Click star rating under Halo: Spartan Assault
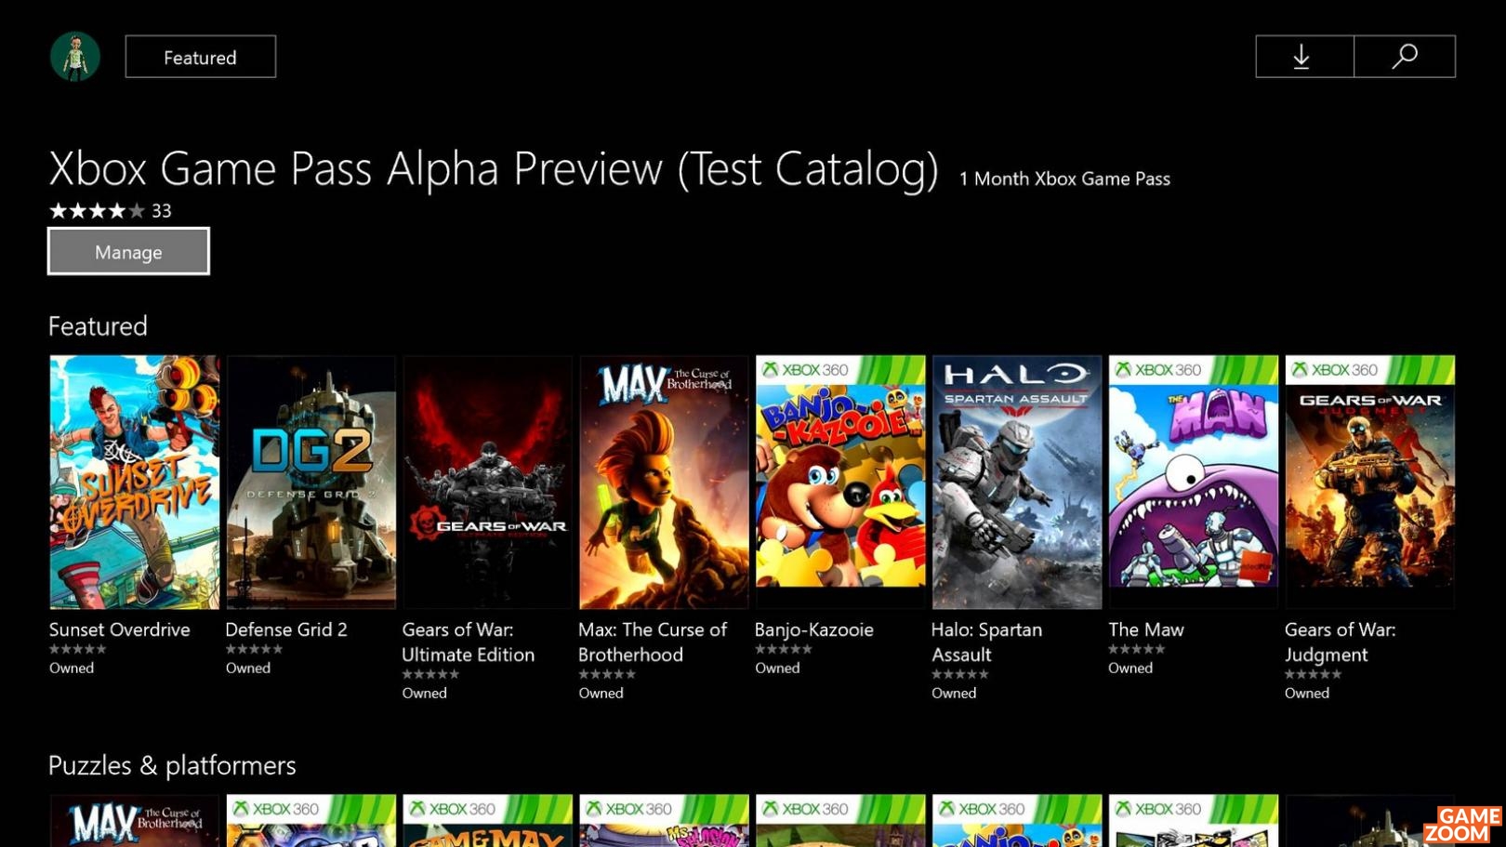This screenshot has height=847, width=1506. (x=960, y=674)
